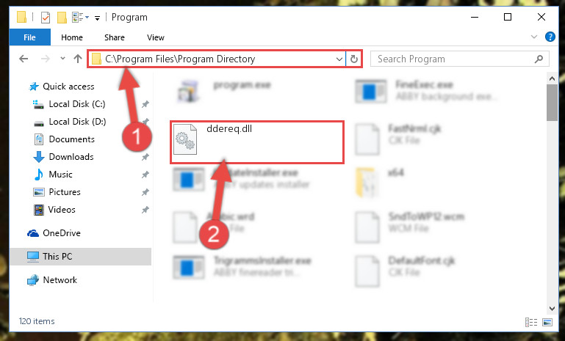Switch to Details view layout icon

531,322
